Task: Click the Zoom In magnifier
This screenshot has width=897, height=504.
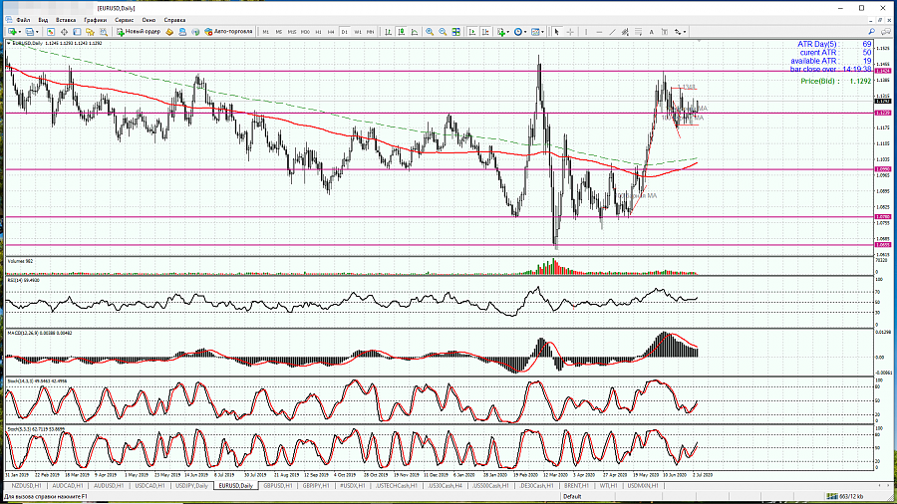Action: pos(429,32)
